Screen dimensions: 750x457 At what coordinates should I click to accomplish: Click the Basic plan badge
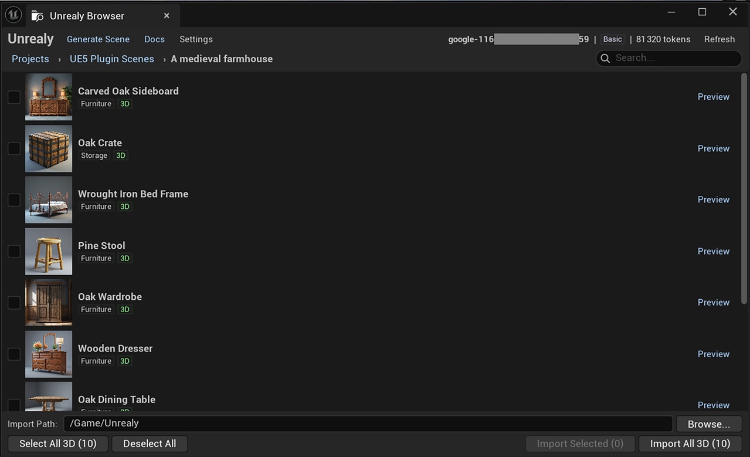[x=612, y=39]
